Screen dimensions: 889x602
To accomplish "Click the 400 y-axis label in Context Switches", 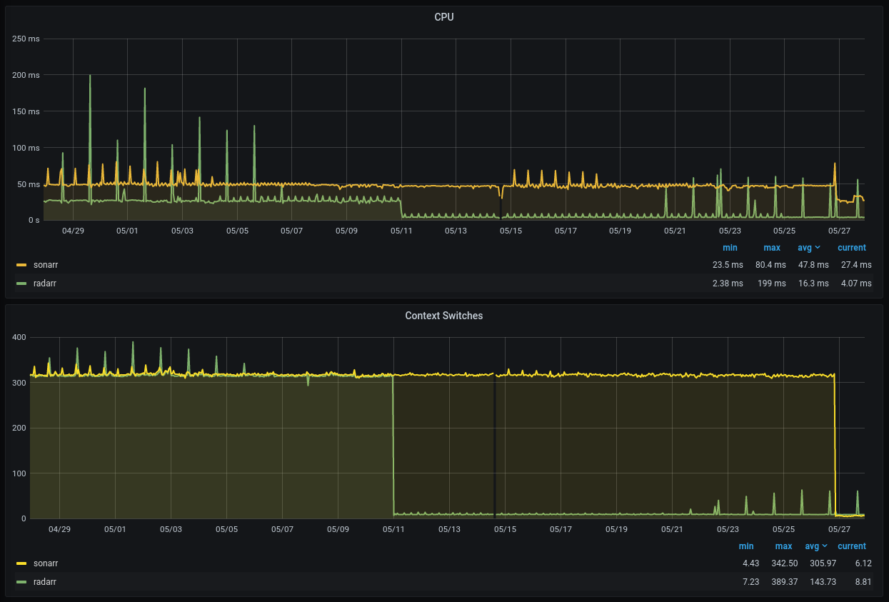I will pos(19,337).
